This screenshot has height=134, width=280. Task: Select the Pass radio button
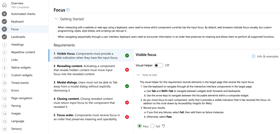click(x=139, y=126)
